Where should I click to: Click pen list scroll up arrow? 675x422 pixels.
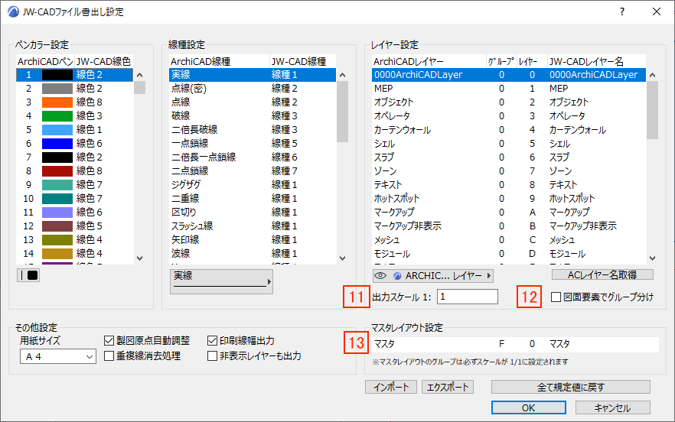[139, 75]
